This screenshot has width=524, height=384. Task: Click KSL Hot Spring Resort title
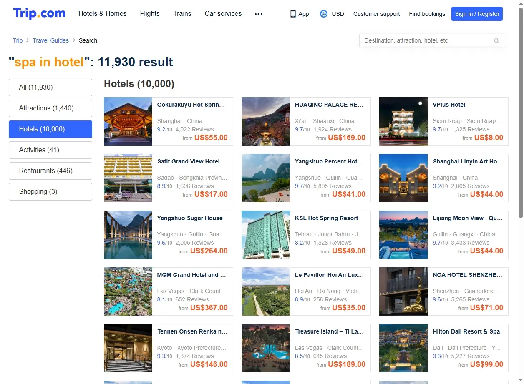(327, 218)
